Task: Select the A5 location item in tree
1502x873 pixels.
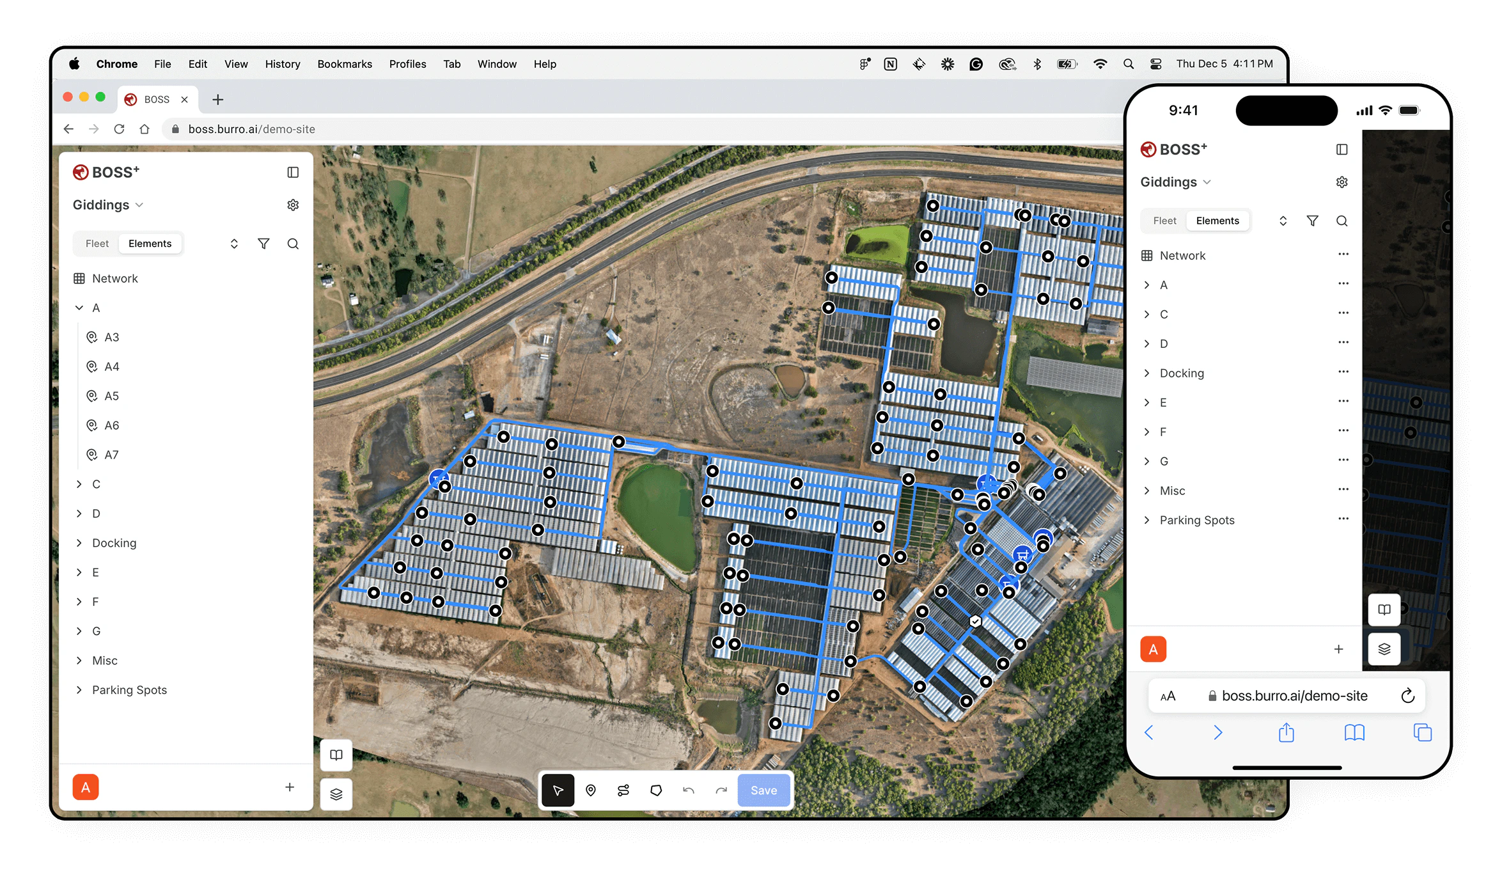Action: tap(112, 396)
